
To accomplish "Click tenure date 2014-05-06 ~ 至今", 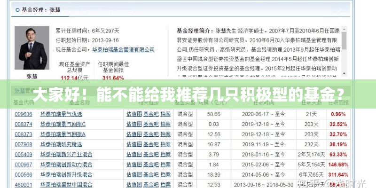I will (x=264, y=174).
